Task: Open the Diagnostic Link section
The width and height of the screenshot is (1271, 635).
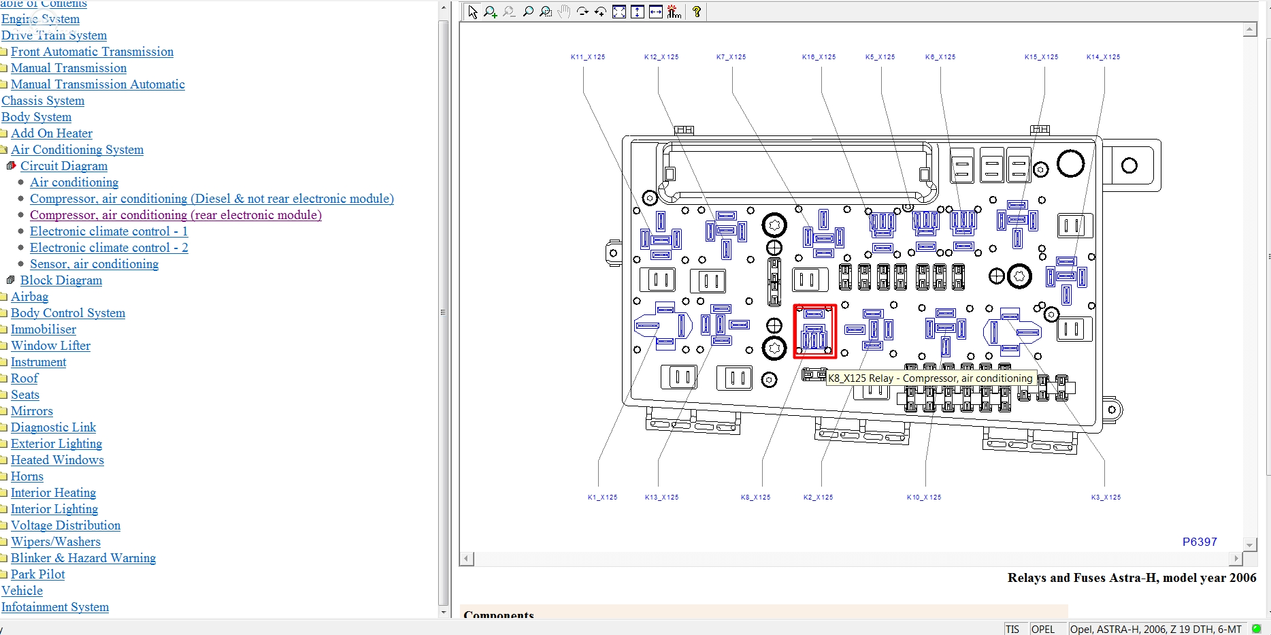Action: (53, 427)
